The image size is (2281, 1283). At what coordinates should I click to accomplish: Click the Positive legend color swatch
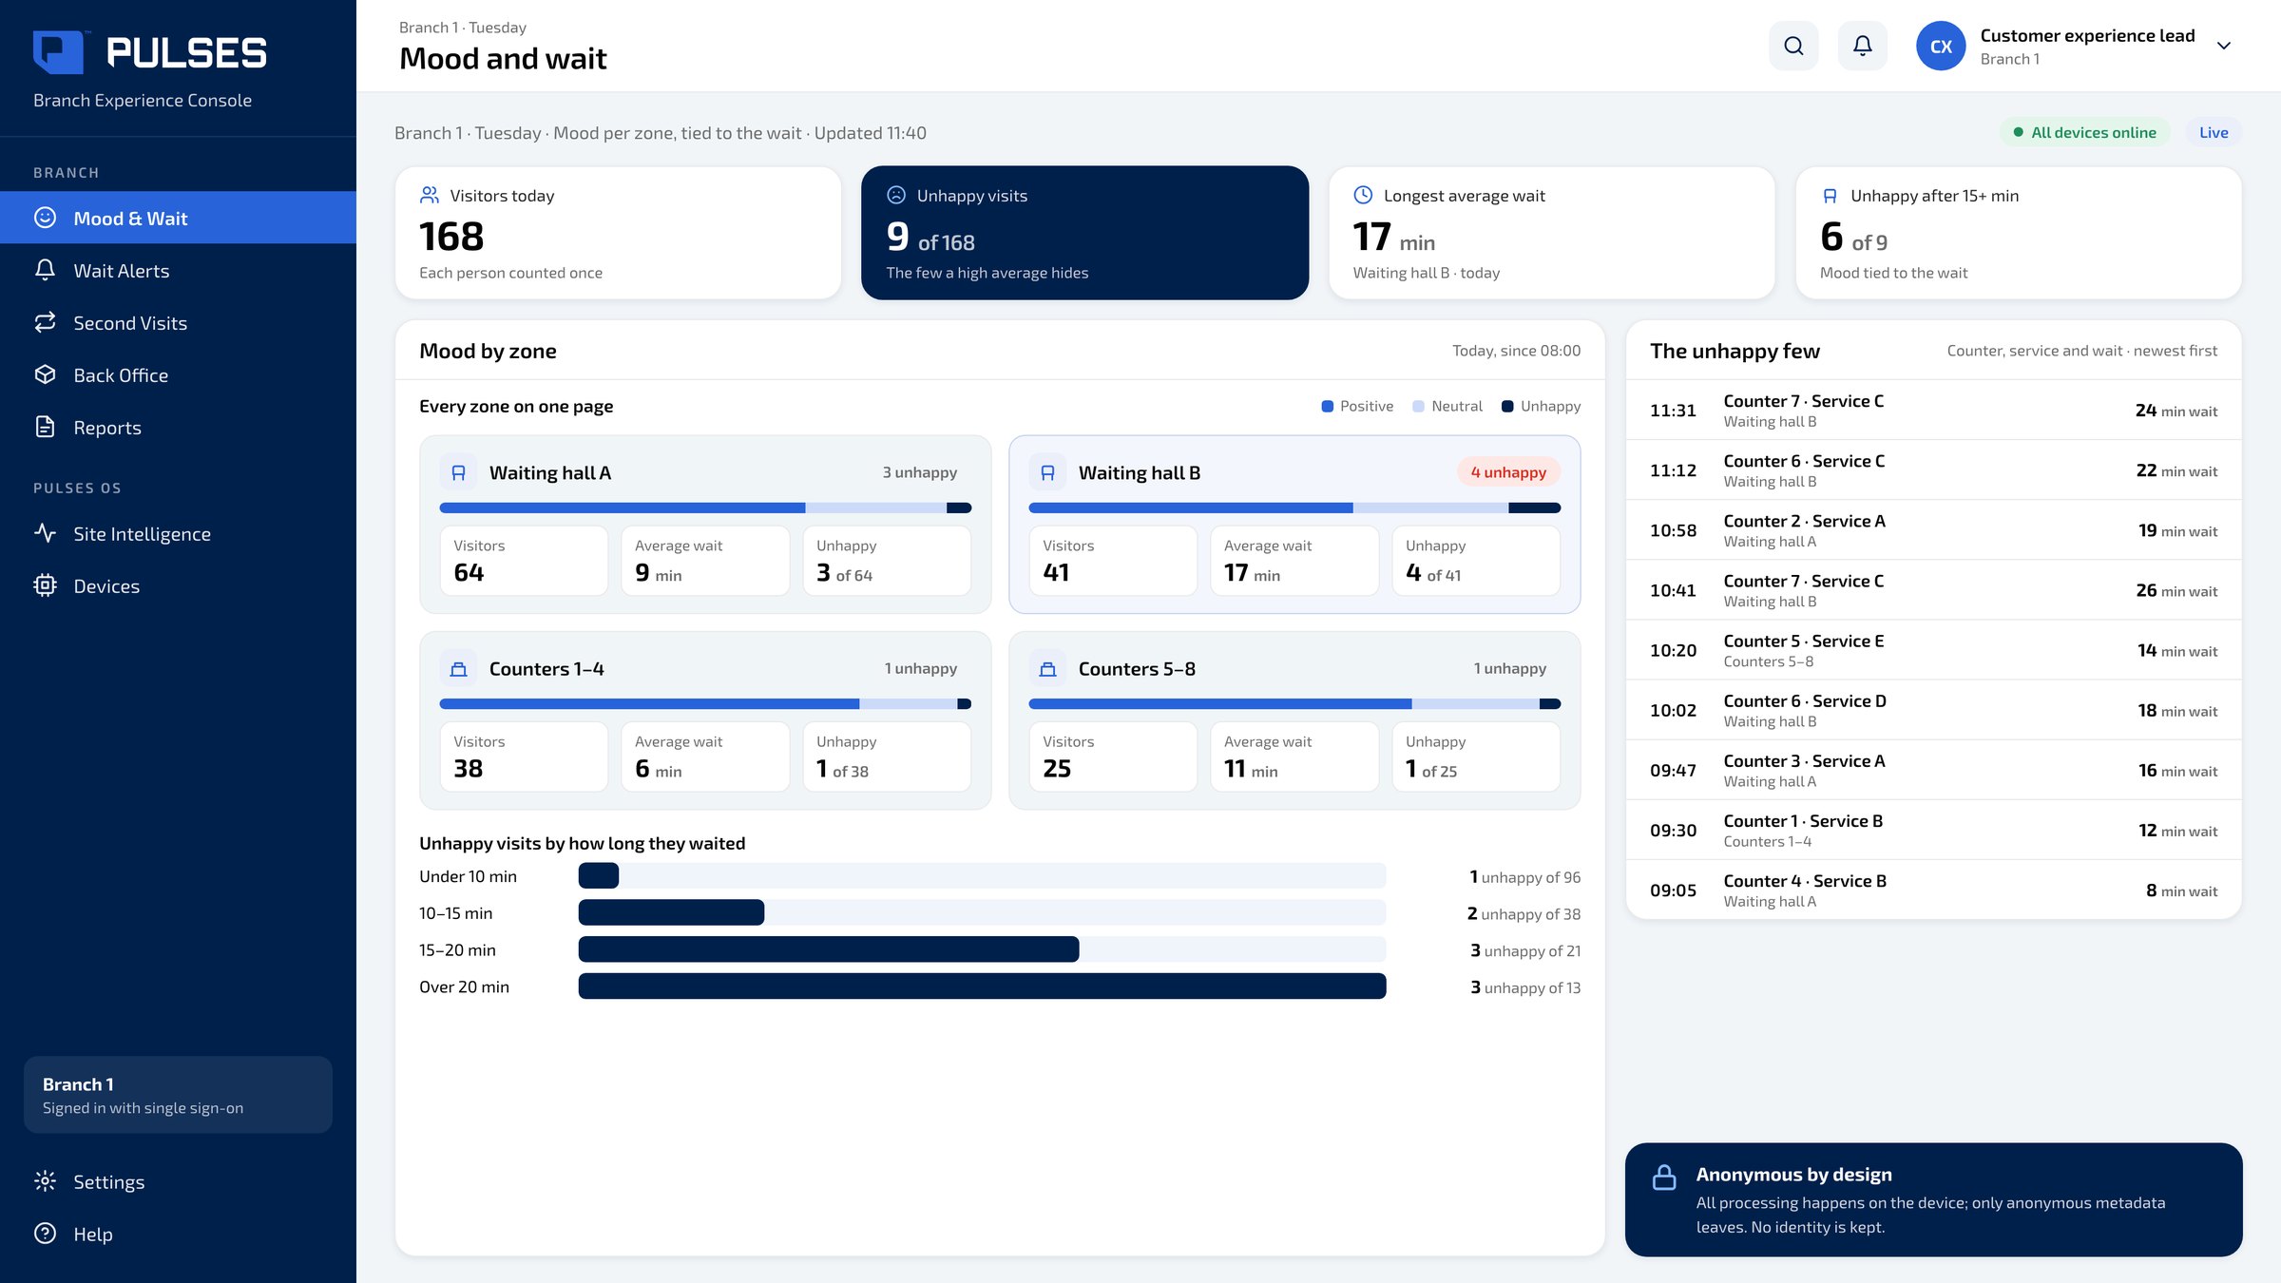[x=1328, y=406]
